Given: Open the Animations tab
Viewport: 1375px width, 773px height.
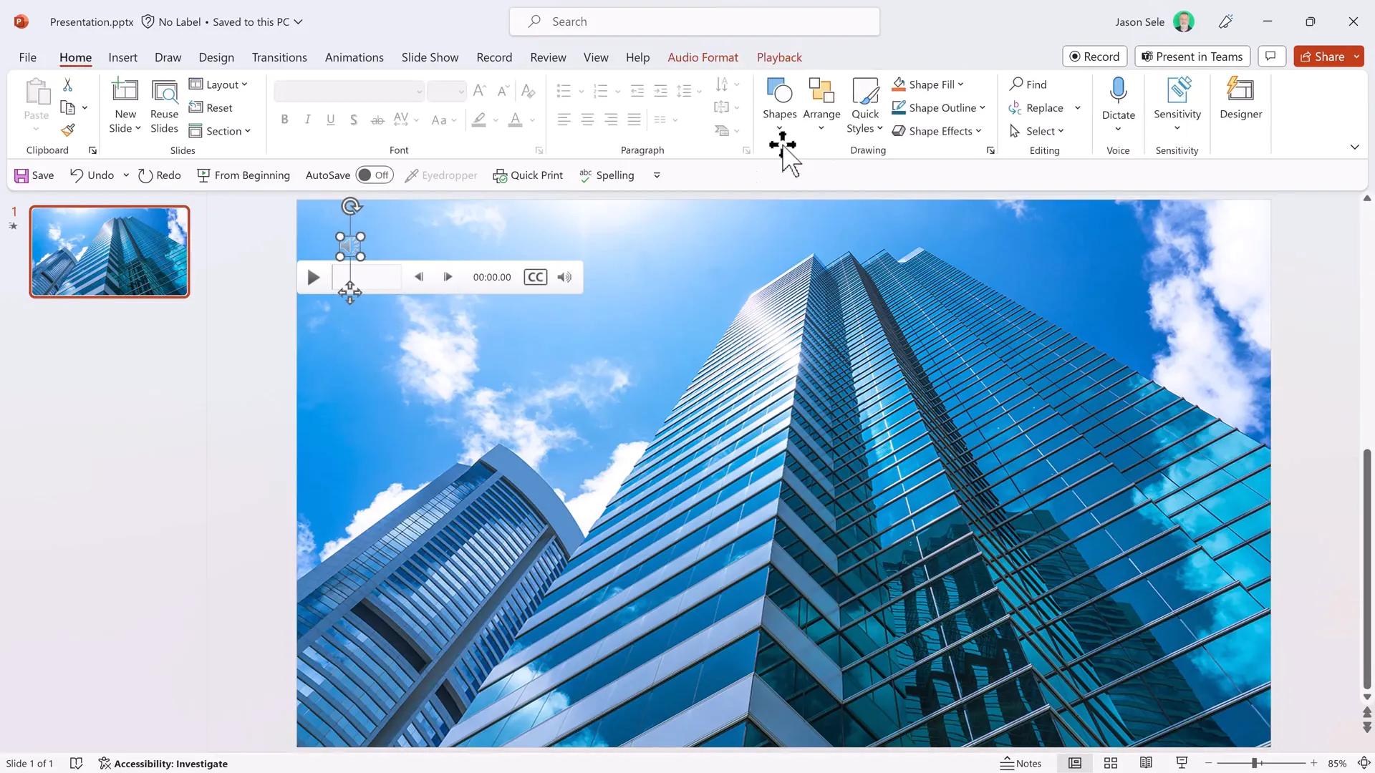Looking at the screenshot, I should click(354, 57).
